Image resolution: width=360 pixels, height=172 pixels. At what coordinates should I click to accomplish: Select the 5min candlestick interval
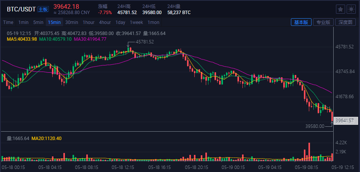click(x=38, y=22)
